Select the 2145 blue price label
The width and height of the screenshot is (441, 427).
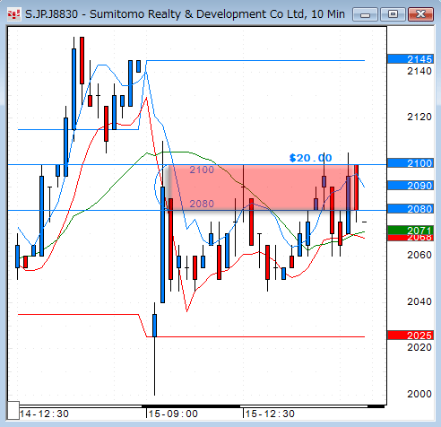click(411, 59)
